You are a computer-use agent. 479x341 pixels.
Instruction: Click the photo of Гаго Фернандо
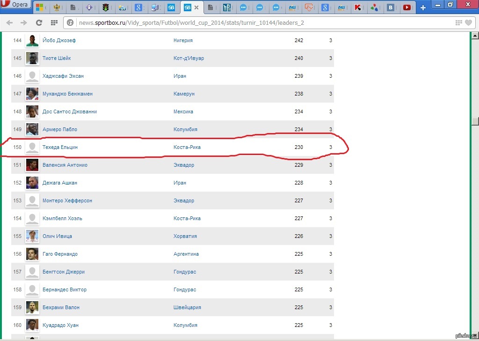(32, 254)
